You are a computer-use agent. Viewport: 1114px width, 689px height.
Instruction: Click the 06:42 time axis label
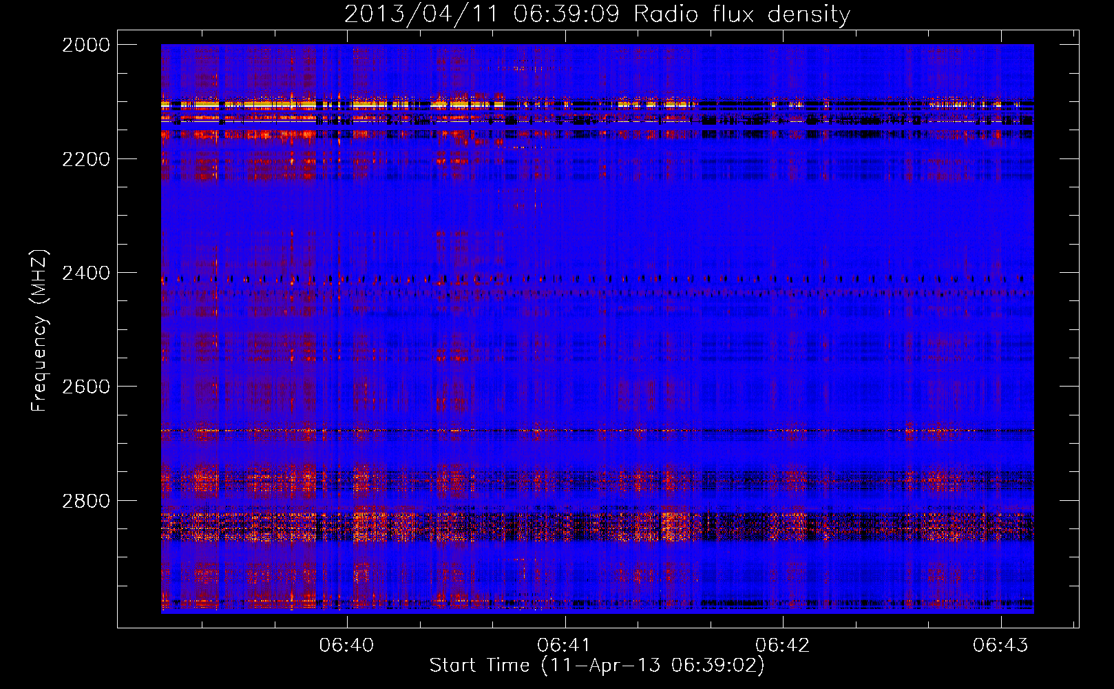tap(783, 646)
